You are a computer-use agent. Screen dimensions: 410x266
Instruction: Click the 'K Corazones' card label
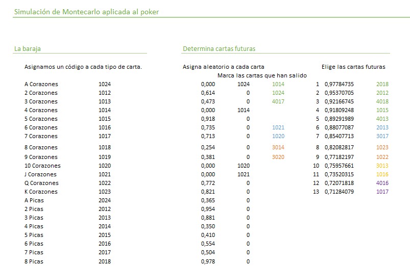pos(41,192)
